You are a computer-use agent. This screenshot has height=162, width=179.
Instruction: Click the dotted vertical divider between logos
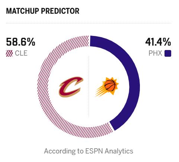89,86
